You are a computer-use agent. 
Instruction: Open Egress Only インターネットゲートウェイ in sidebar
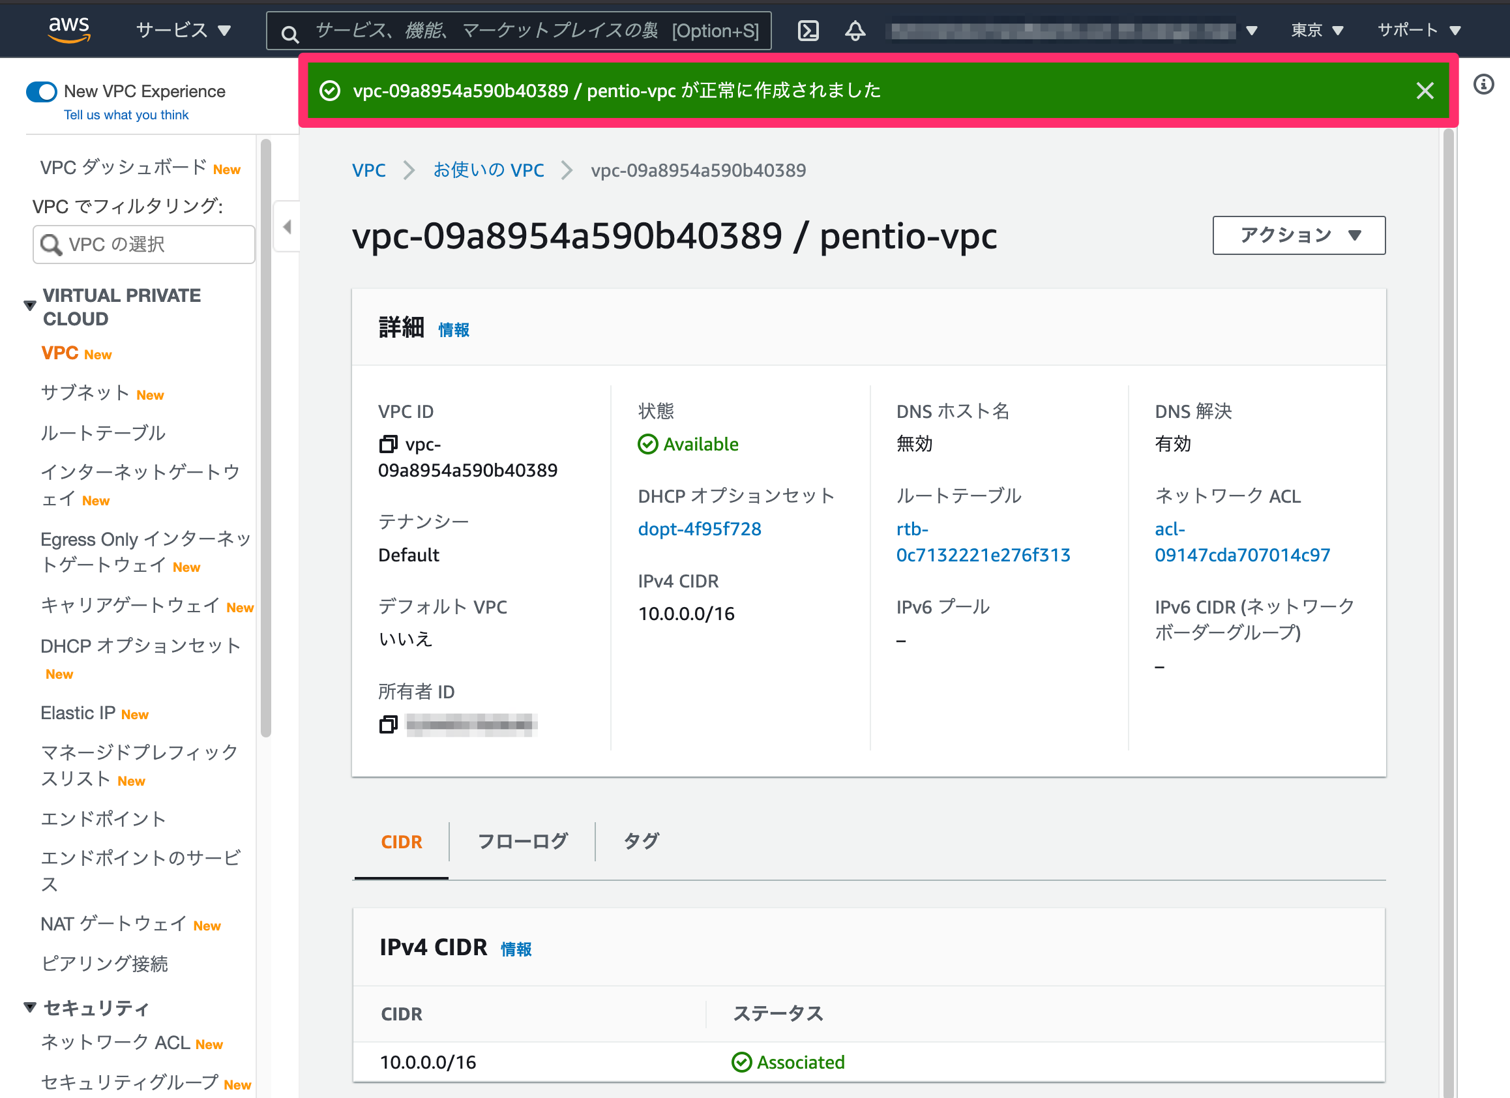click(x=145, y=552)
